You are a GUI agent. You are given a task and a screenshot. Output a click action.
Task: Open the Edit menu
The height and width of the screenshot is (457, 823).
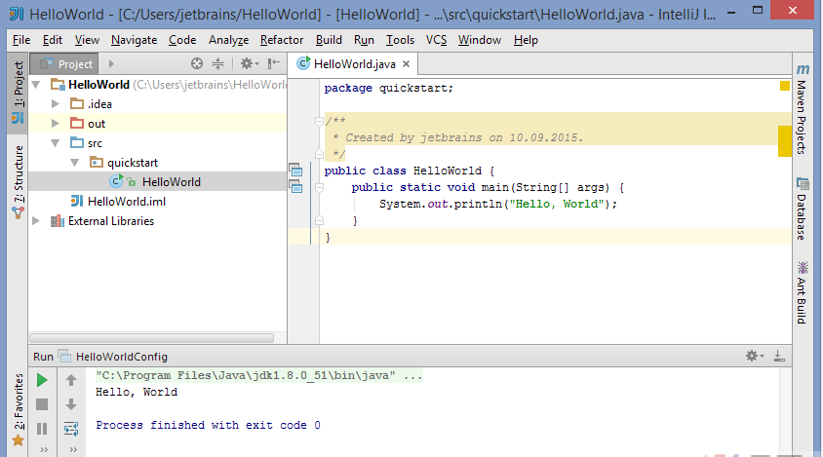click(x=53, y=40)
